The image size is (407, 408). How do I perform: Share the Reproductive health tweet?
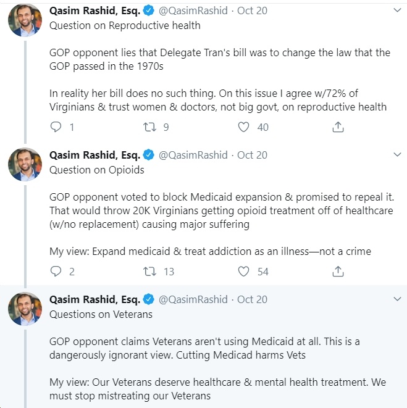point(338,127)
